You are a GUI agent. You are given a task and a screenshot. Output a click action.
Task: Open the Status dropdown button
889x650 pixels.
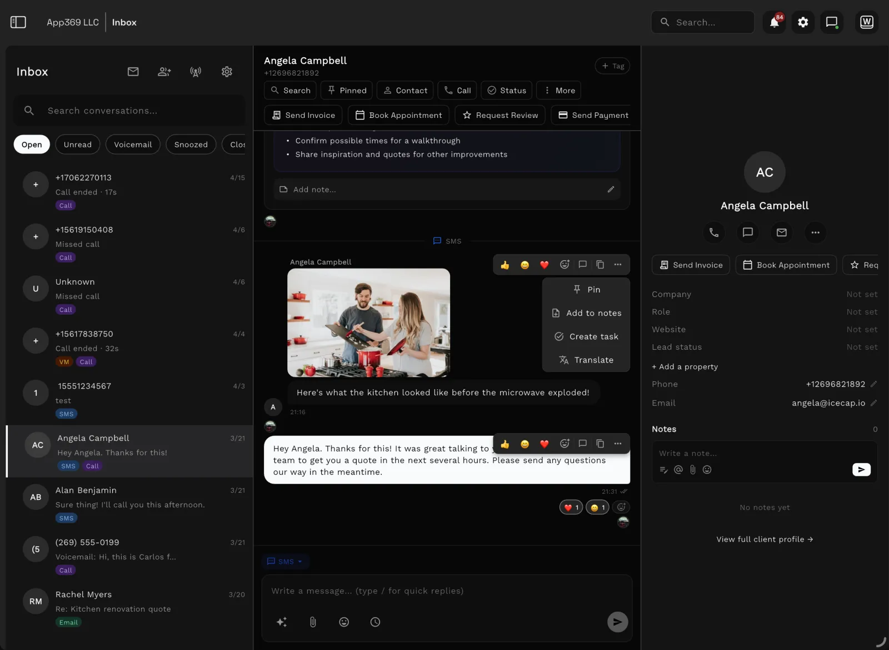point(507,91)
